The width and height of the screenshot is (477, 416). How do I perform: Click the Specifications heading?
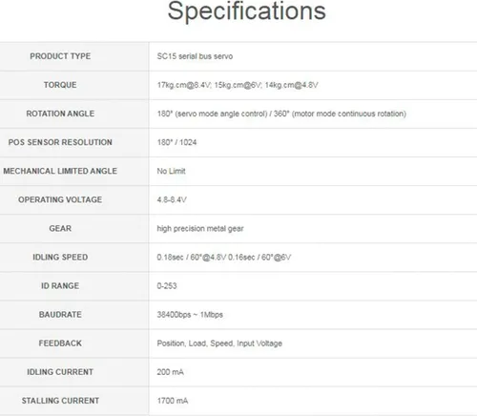click(x=246, y=11)
